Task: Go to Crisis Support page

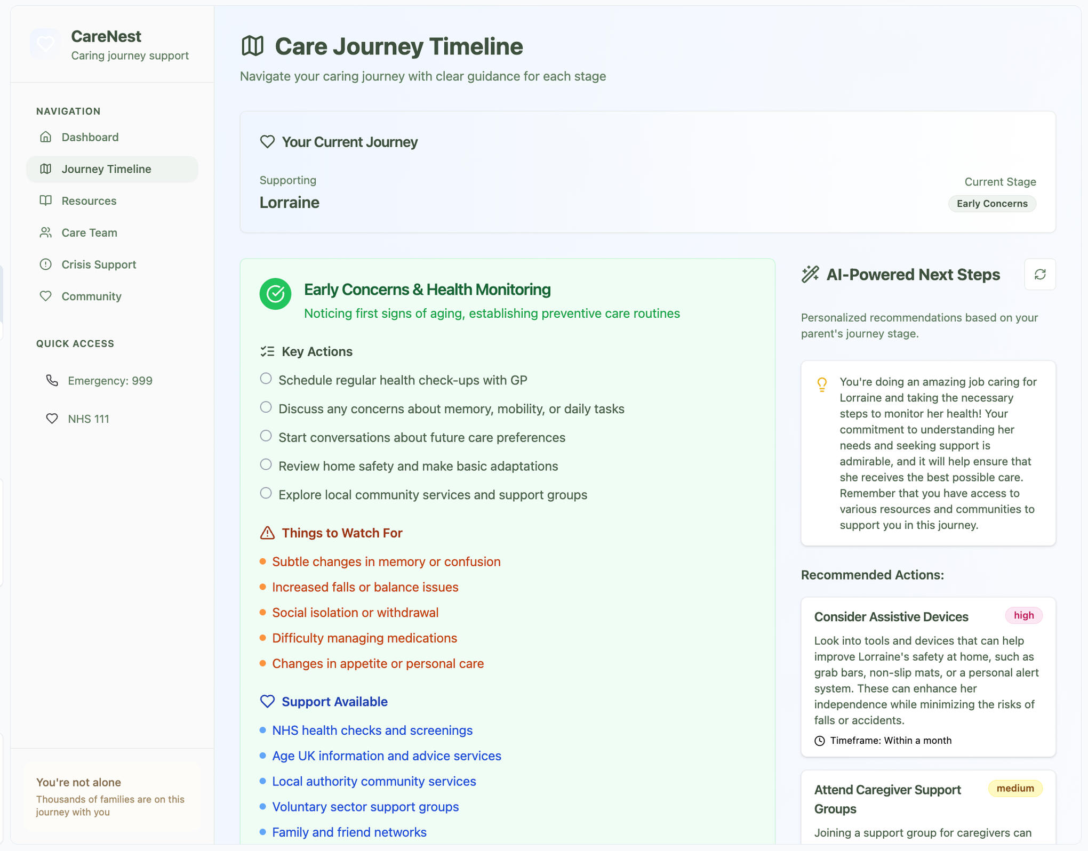Action: coord(99,264)
